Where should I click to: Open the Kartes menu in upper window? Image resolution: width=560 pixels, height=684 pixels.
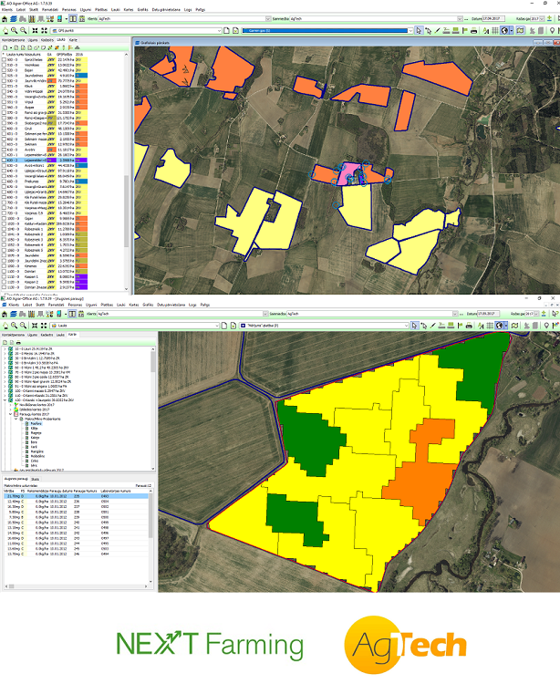point(129,9)
